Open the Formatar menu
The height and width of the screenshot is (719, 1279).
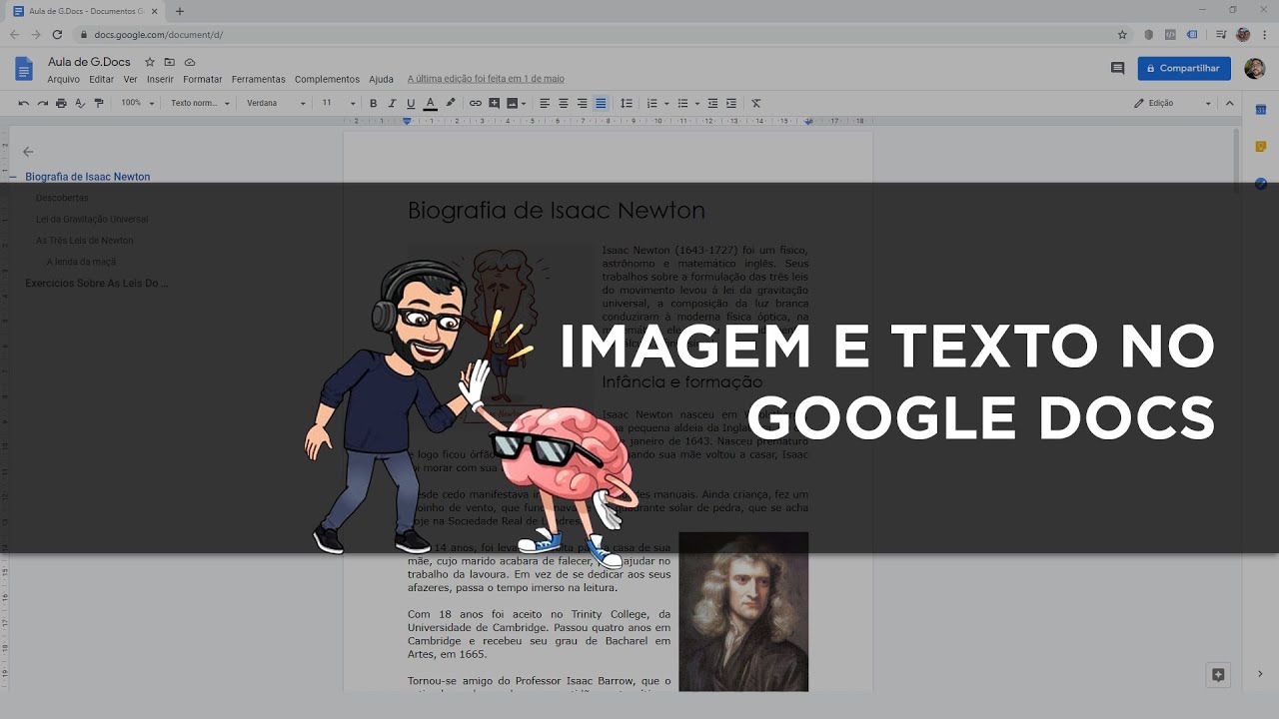(203, 79)
